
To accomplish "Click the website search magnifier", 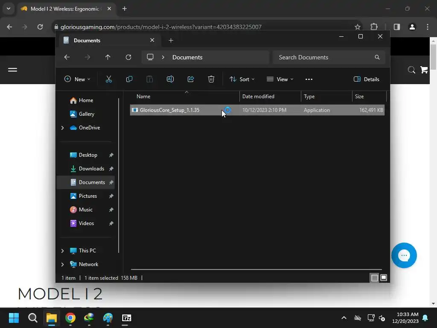I will click(x=411, y=70).
